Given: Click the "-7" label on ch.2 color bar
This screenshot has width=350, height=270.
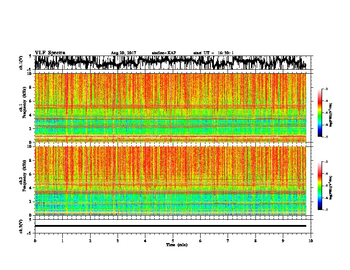Looking at the screenshot, I should 326,210.
